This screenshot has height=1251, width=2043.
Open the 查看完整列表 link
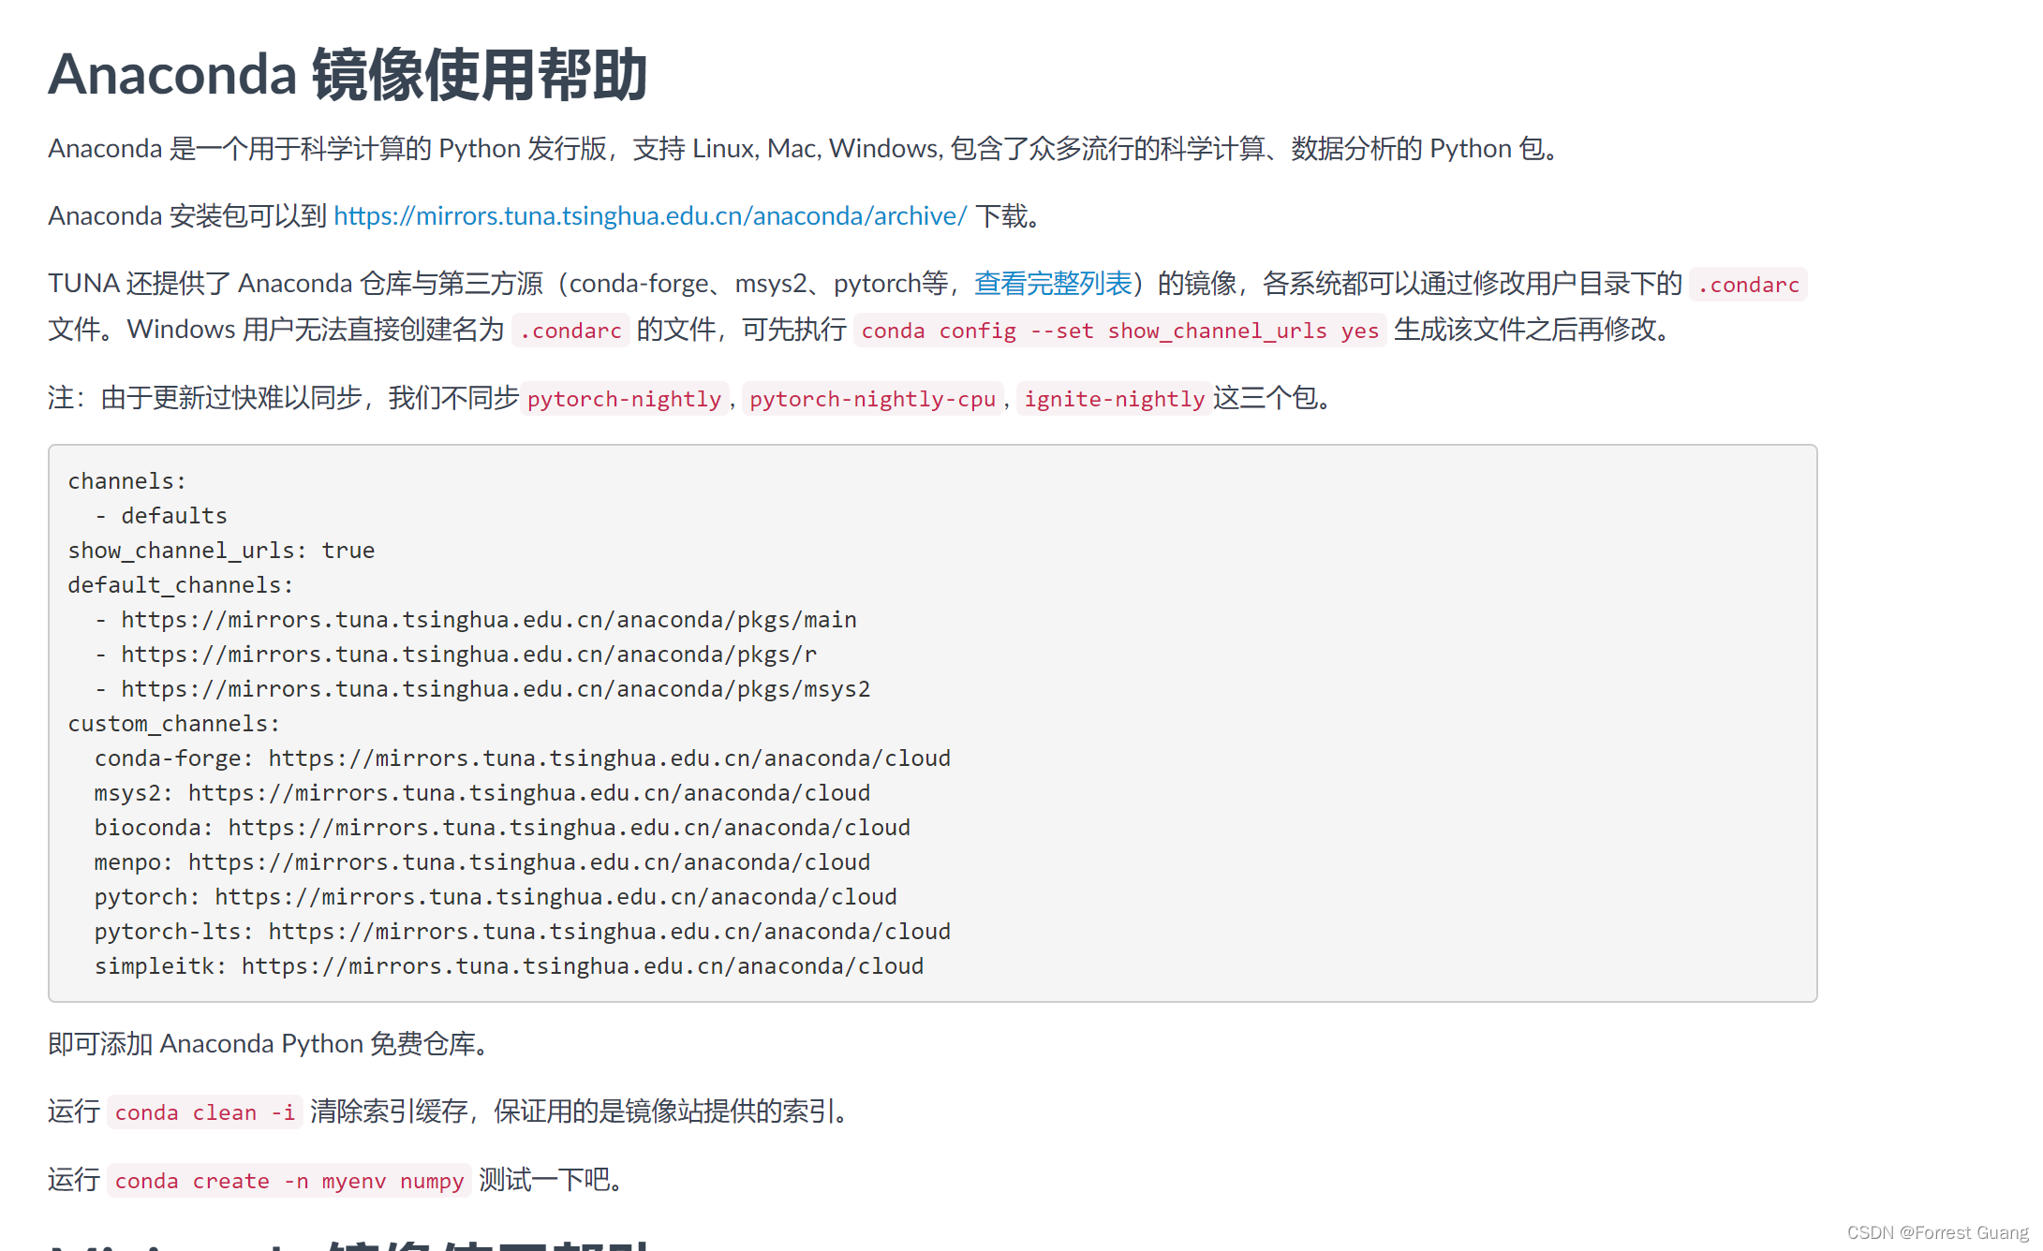click(1053, 284)
